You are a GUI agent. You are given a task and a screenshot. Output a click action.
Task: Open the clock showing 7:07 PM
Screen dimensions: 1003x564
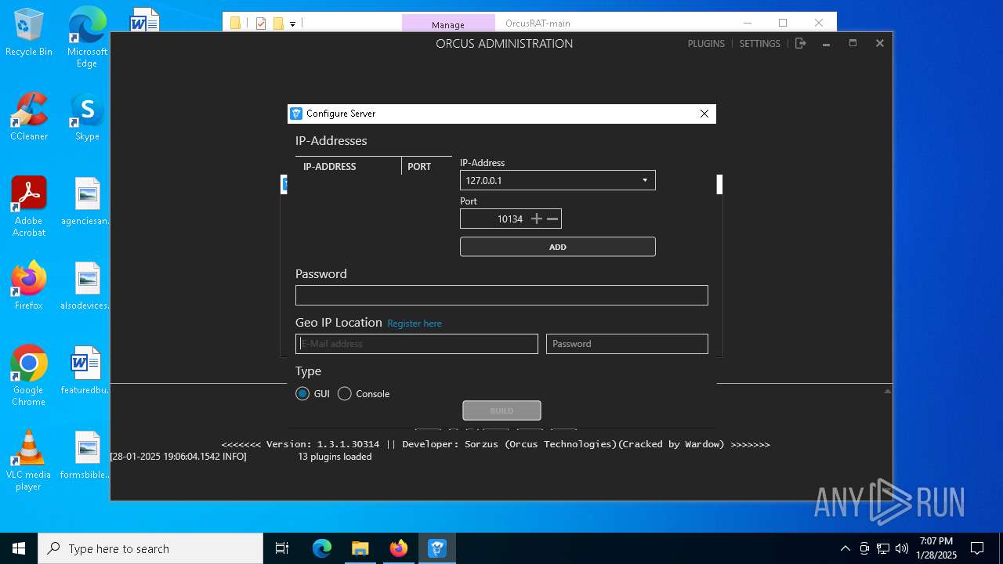(x=936, y=548)
